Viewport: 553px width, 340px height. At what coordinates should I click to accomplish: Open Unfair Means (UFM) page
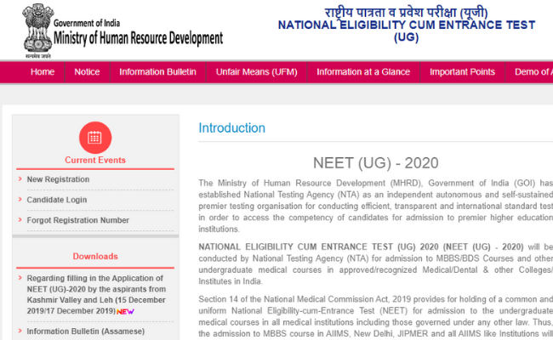coord(256,72)
